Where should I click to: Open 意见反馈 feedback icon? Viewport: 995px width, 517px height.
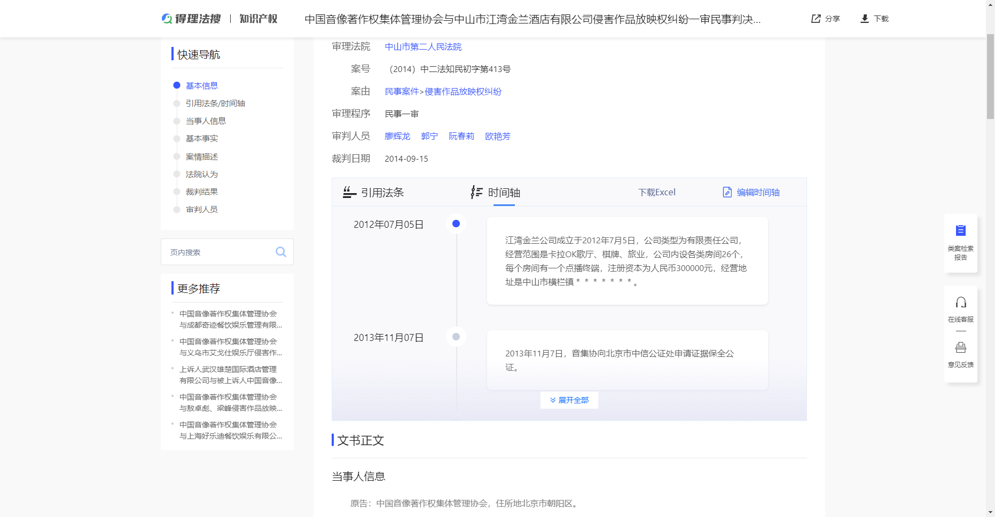tap(961, 348)
